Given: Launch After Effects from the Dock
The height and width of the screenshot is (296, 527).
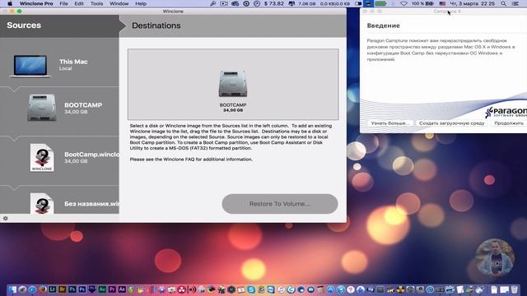Looking at the screenshot, I should 122,289.
